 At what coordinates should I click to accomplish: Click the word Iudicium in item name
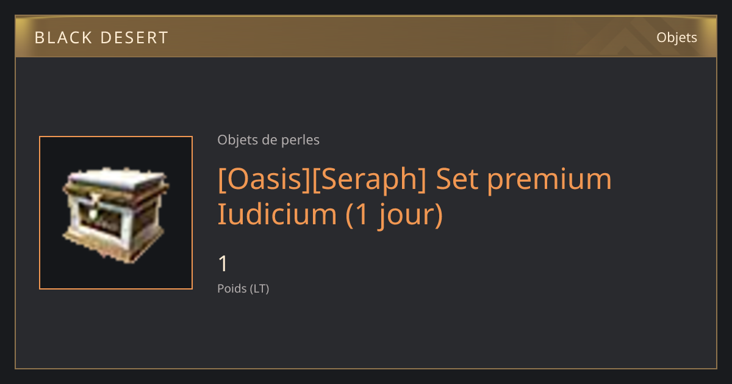277,214
